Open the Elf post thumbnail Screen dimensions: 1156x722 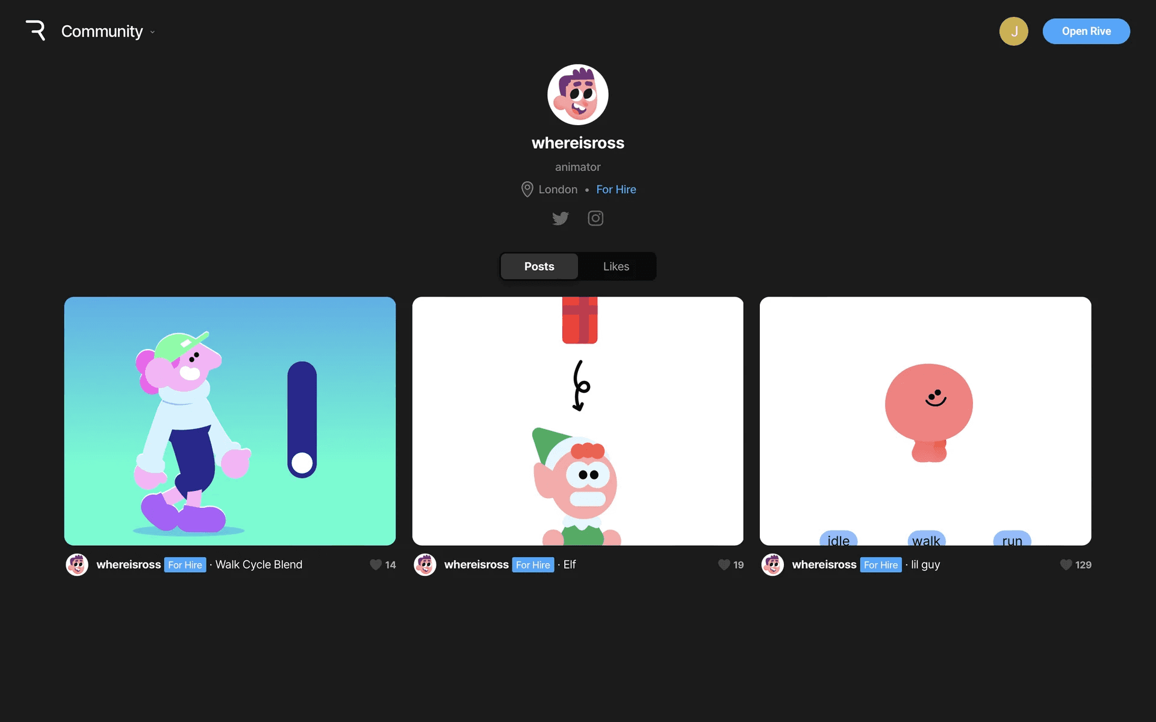[577, 421]
